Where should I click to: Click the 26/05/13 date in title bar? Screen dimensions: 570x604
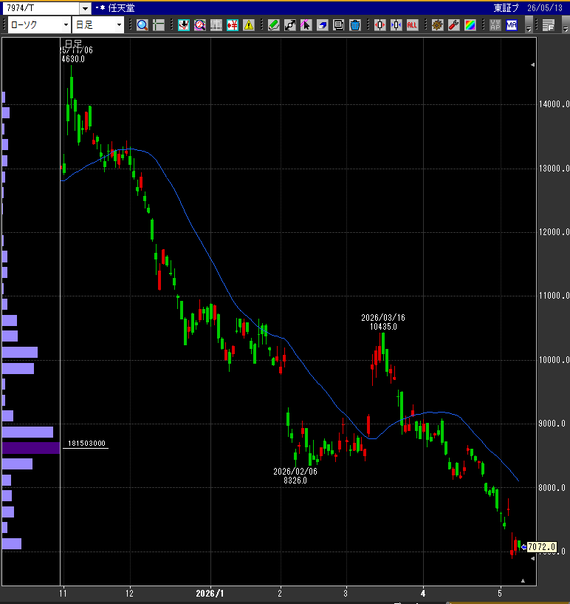[x=545, y=8]
